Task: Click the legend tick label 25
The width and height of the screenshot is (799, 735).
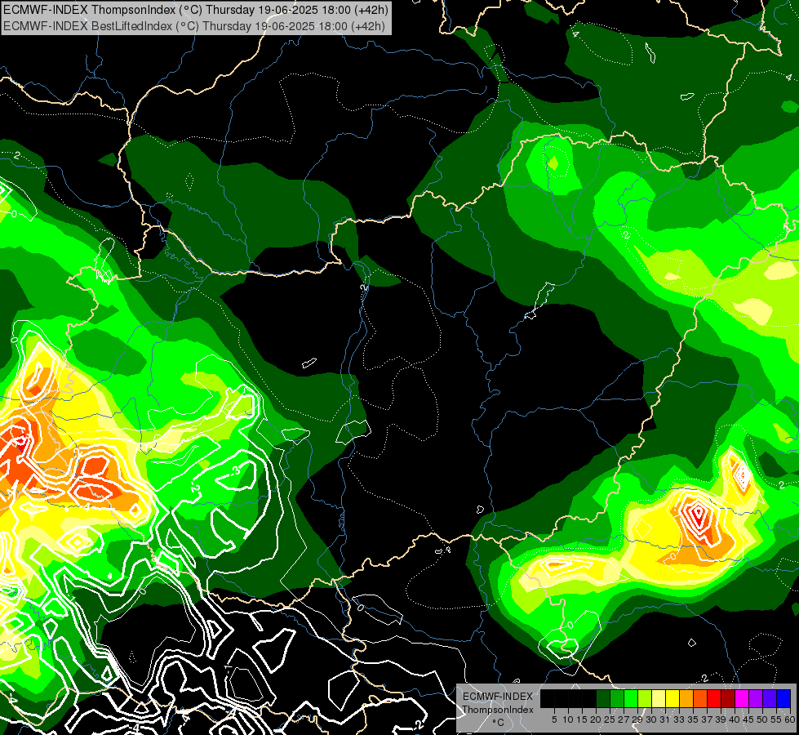Action: point(610,719)
